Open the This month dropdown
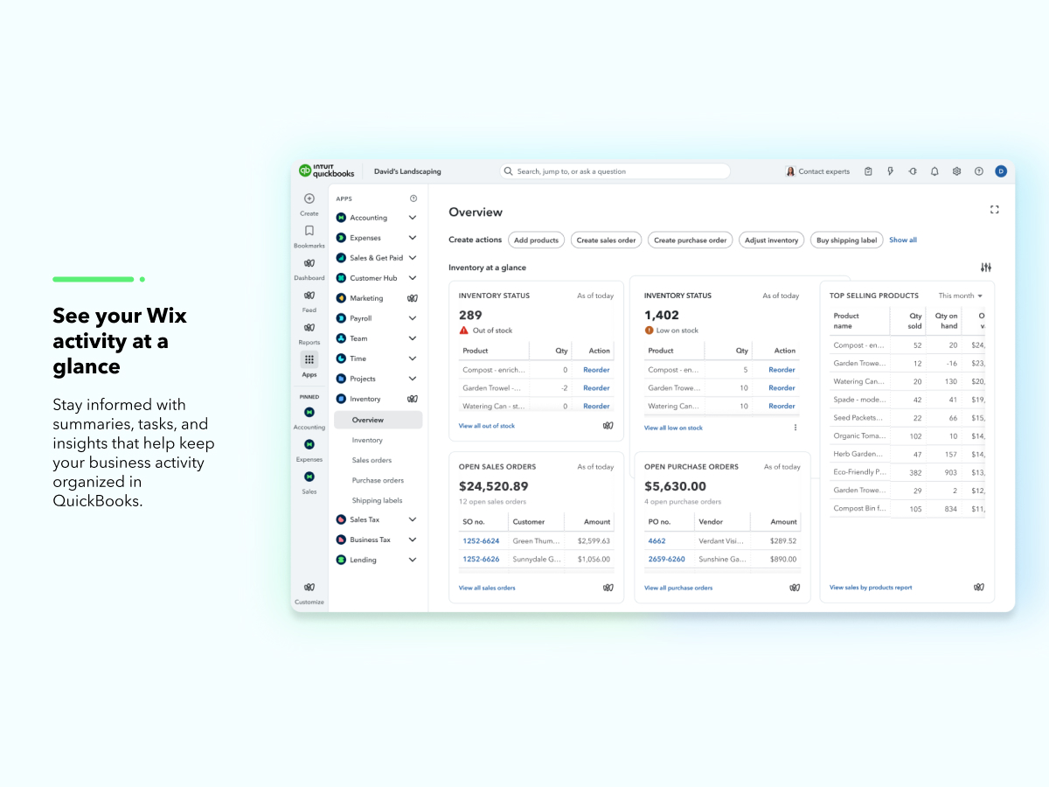1049x787 pixels. (x=961, y=296)
